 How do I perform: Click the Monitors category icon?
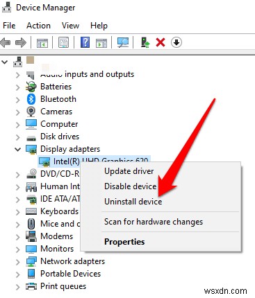coord(31,249)
